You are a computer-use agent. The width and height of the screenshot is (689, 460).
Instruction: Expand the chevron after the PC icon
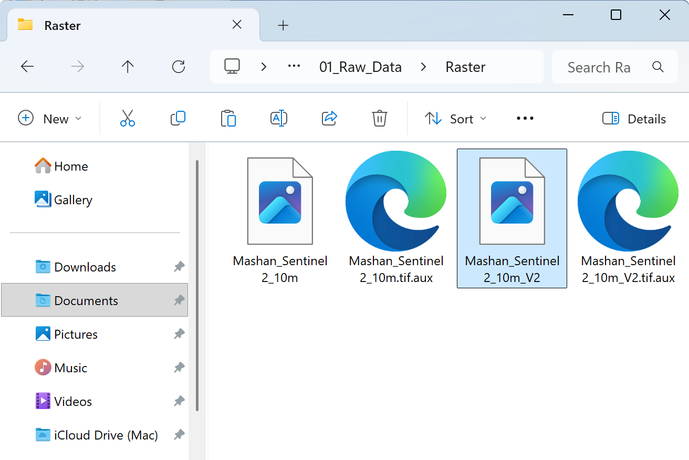(264, 67)
